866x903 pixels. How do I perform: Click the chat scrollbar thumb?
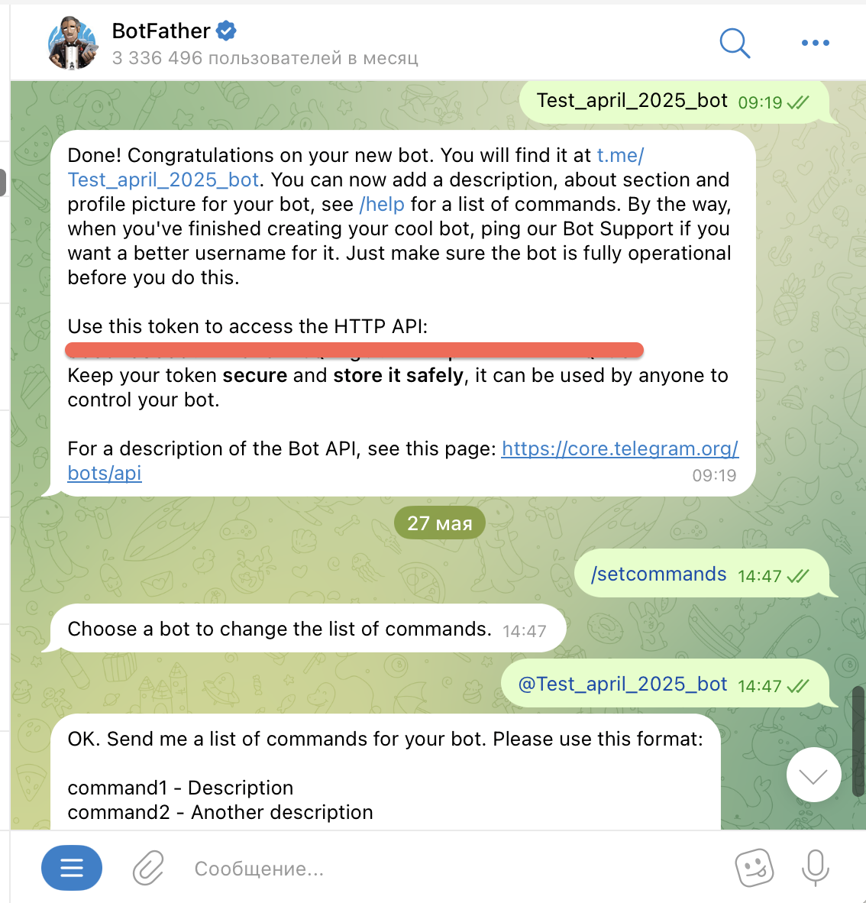[x=858, y=740]
